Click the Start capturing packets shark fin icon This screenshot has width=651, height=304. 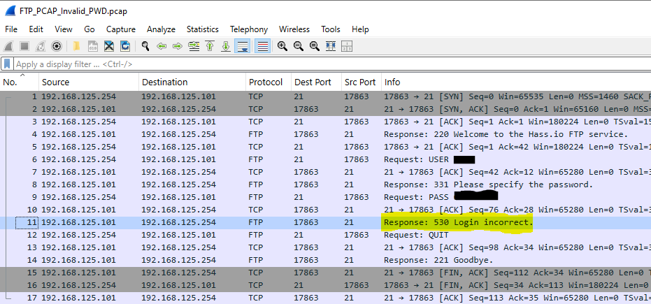[8, 46]
